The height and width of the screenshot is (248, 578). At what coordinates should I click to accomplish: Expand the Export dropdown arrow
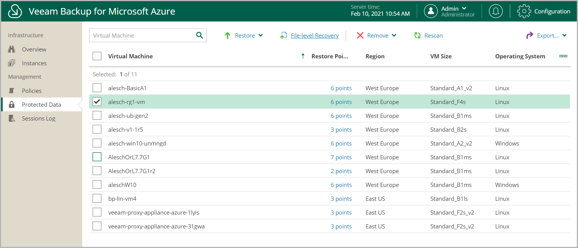[565, 35]
